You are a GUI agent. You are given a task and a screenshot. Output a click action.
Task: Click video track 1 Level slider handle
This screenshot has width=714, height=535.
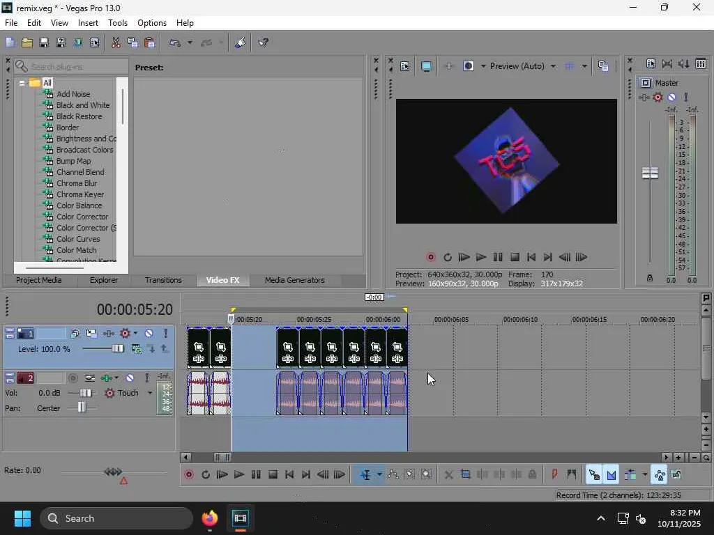click(117, 349)
